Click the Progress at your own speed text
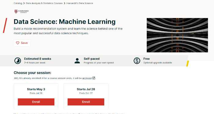214x114 pixels. click(x=99, y=63)
